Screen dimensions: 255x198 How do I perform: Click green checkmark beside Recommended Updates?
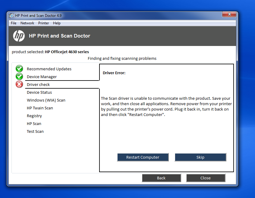[x=19, y=69]
